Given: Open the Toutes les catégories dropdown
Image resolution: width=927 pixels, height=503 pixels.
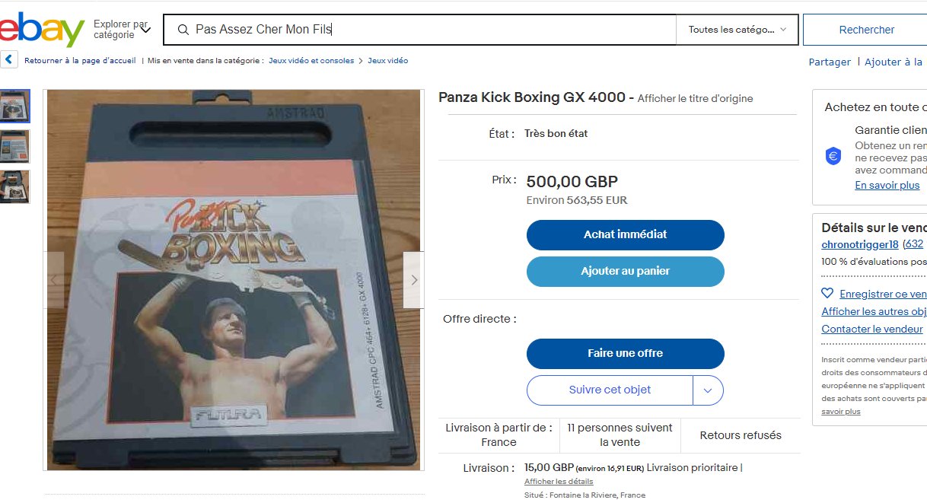Looking at the screenshot, I should click(x=737, y=30).
